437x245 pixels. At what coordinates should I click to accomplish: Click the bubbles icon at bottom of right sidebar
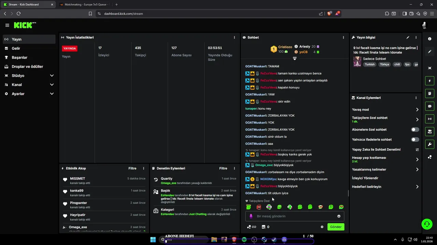(x=429, y=157)
